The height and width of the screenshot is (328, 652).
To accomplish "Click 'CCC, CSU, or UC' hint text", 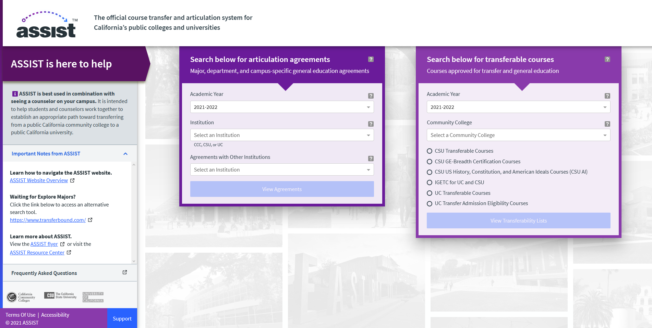I will click(208, 145).
